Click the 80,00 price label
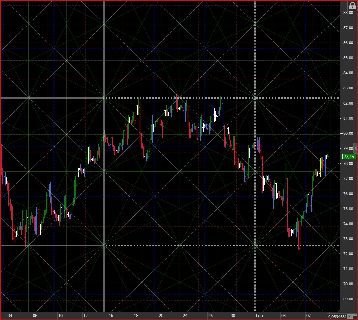Image resolution: width=358 pixels, height=320 pixels. (348, 133)
